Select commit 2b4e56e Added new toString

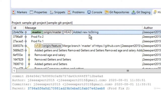pyautogui.click(x=87, y=32)
